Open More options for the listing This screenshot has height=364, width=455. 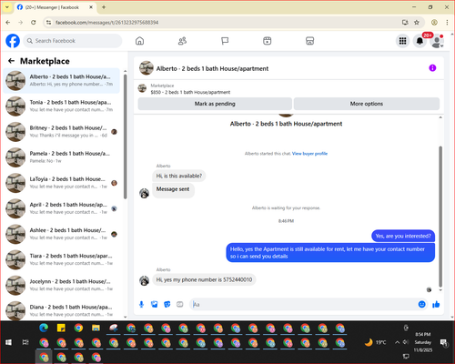pyautogui.click(x=367, y=104)
